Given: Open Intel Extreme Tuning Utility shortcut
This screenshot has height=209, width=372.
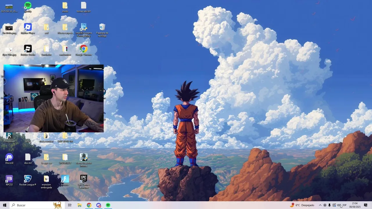Looking at the screenshot, I should [x=83, y=30].
